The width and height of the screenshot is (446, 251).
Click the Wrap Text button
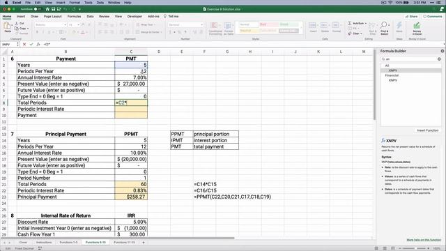[145, 25]
